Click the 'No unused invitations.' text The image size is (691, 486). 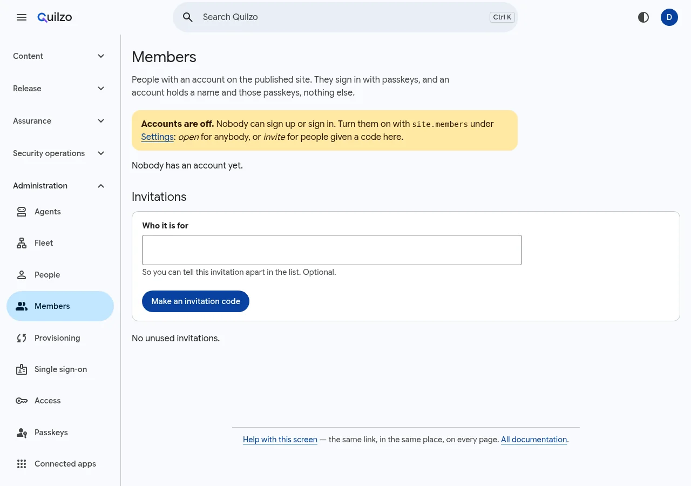pos(176,339)
